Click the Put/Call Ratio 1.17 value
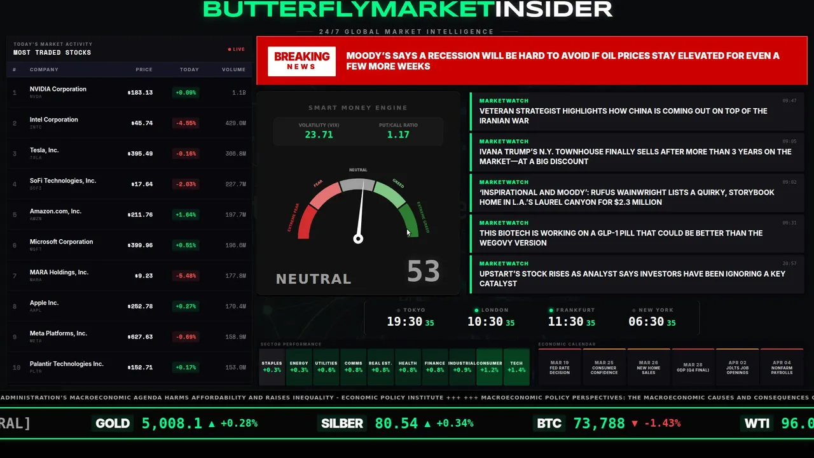The width and height of the screenshot is (814, 458). 398,135
